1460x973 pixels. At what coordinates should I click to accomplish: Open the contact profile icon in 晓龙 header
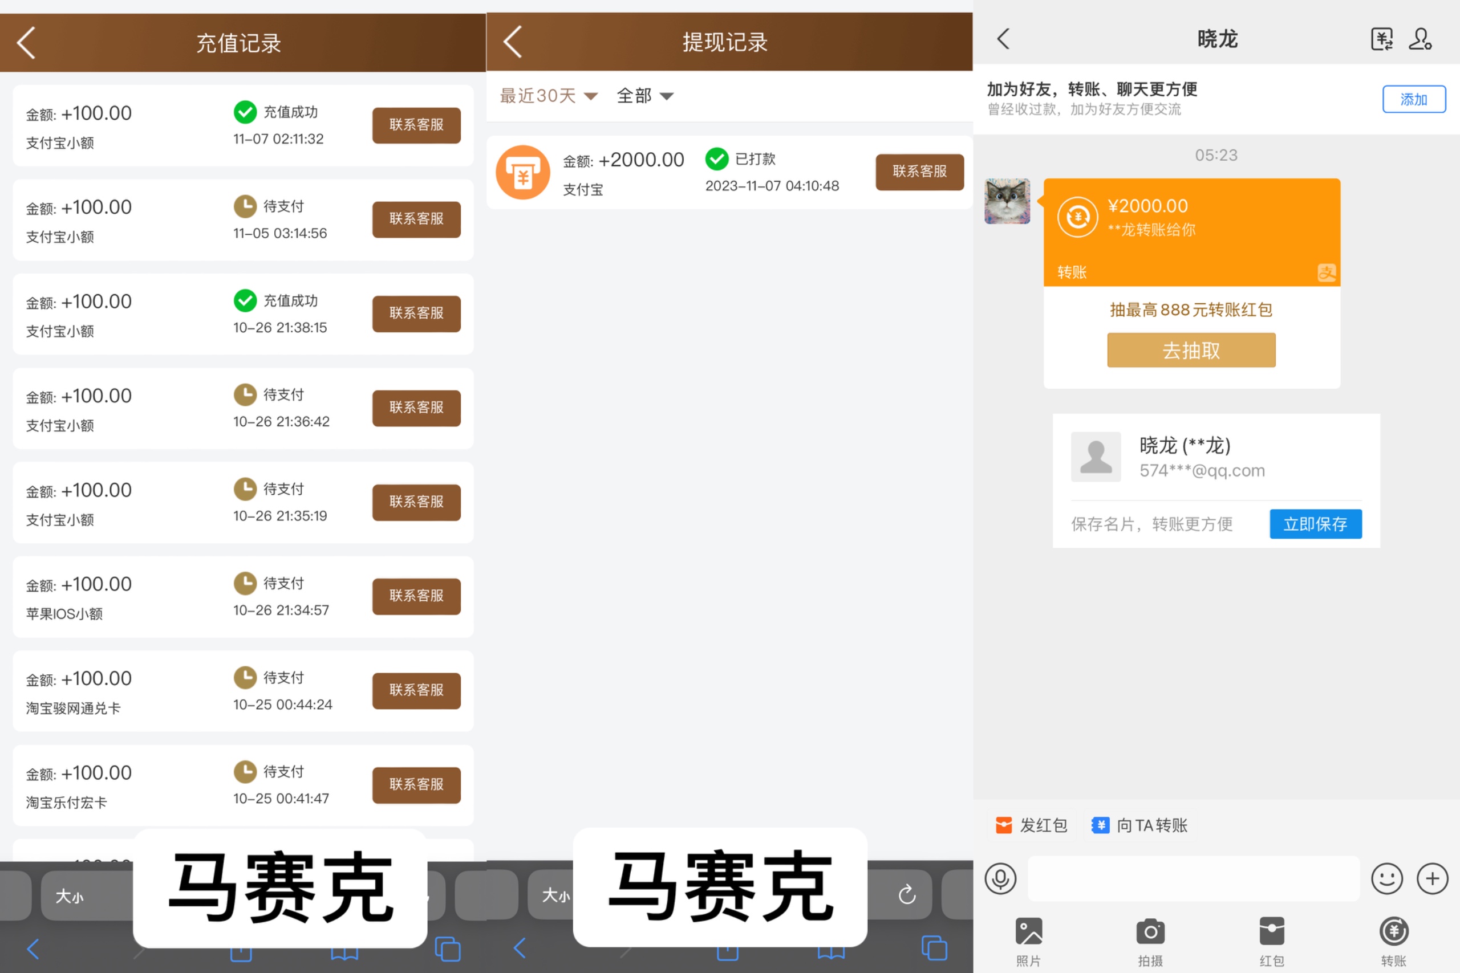1420,39
